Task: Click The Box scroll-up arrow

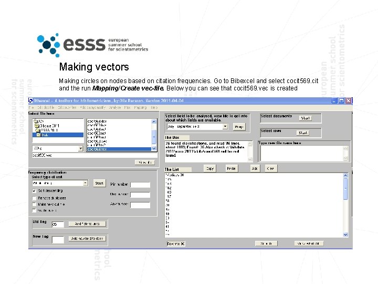Action: pyautogui.click(x=250, y=144)
